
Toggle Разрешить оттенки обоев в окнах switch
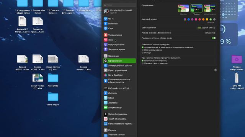point(214,38)
